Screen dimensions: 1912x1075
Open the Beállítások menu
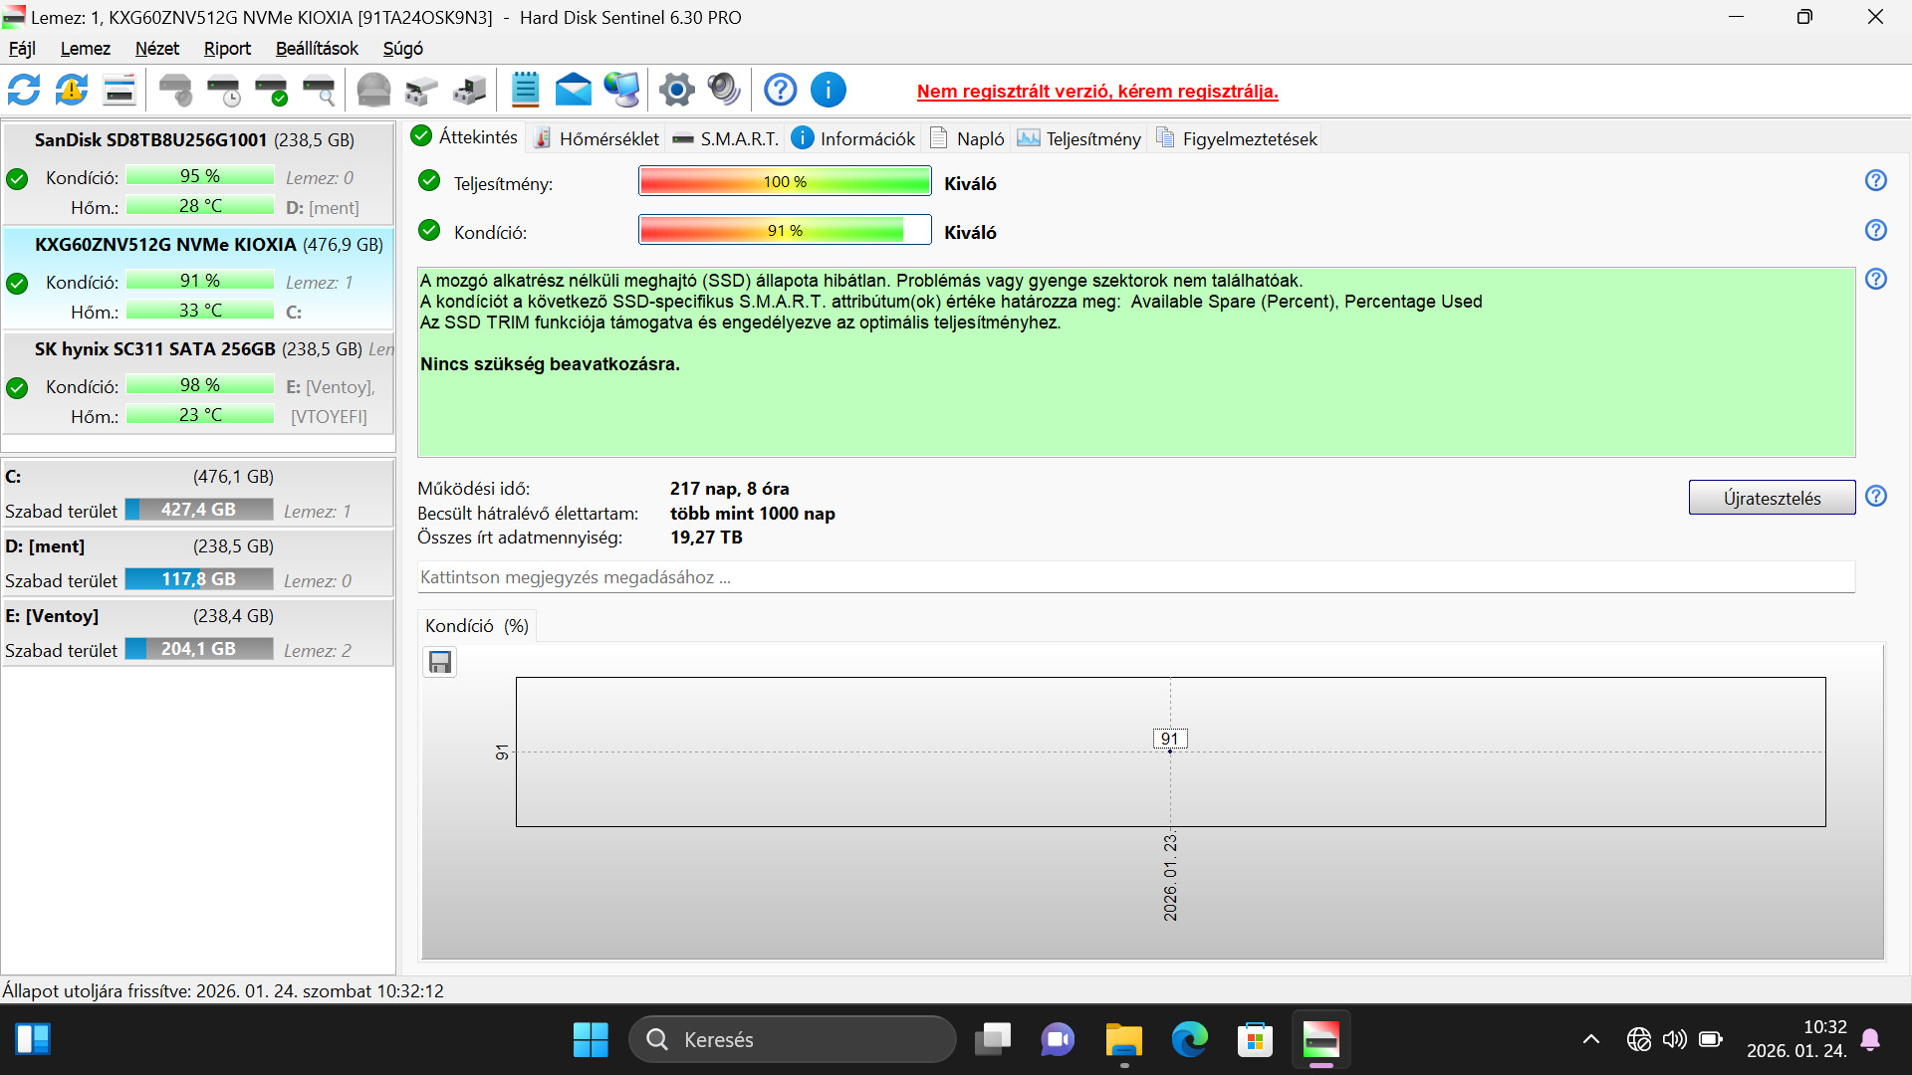(x=317, y=49)
